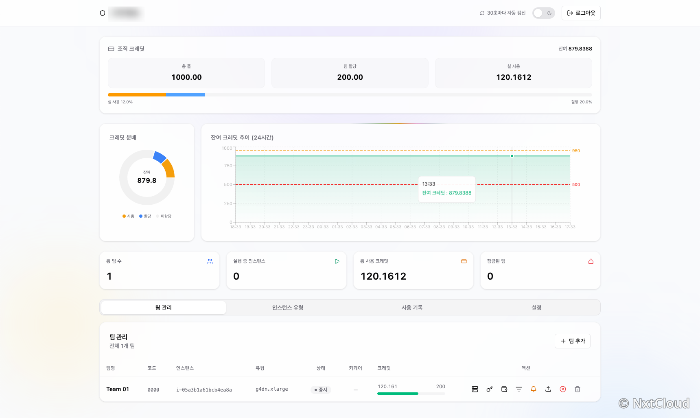Click the 실 사용 12.0% label
This screenshot has width=700, height=418.
(120, 102)
